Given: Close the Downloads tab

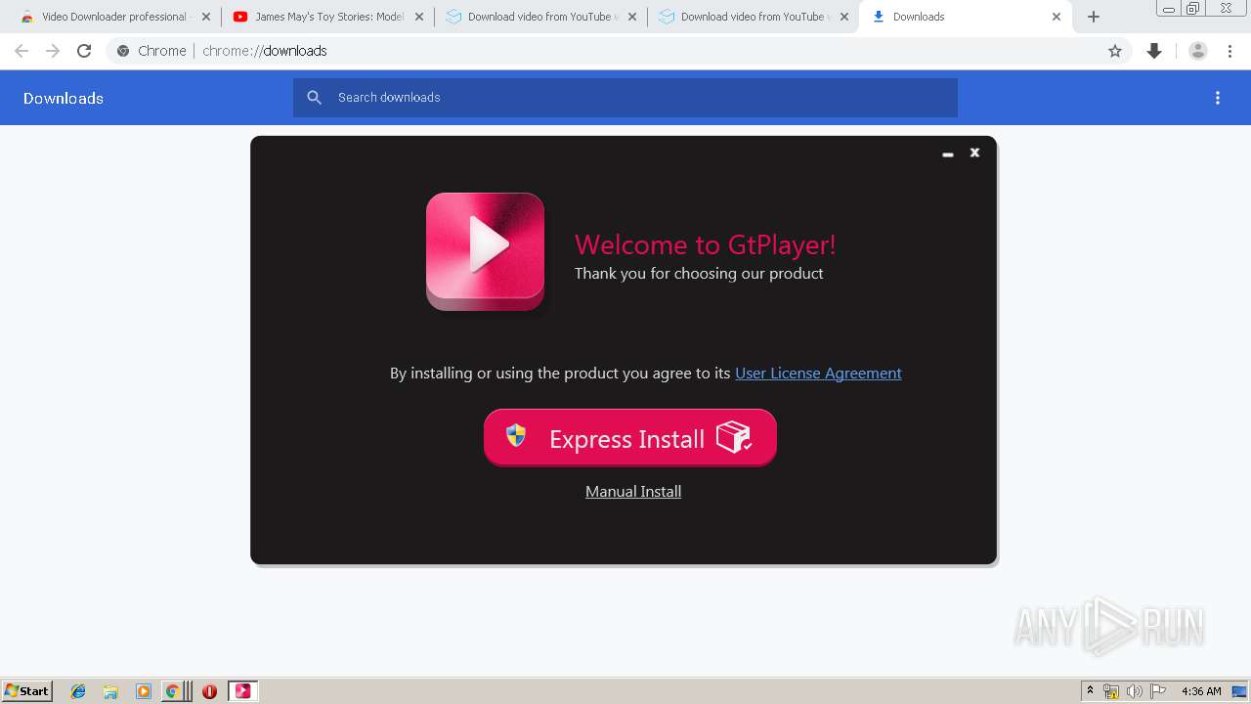Looking at the screenshot, I should (x=1057, y=17).
